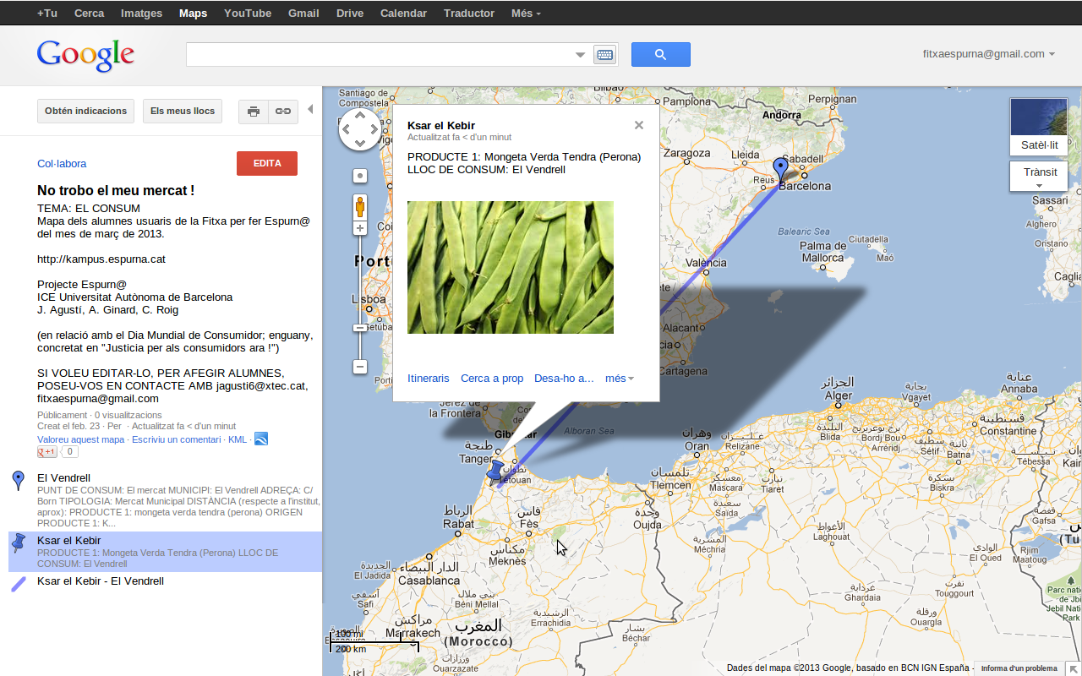Viewport: 1082px width, 676px height.
Task: Click the Col·labora link
Action: (x=62, y=164)
